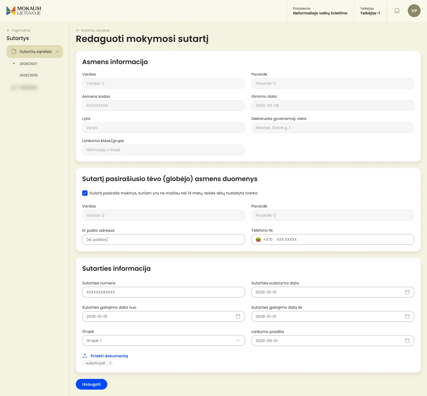This screenshot has width=427, height=396.
Task: Click the Išsaugoti button
Action: [x=92, y=384]
